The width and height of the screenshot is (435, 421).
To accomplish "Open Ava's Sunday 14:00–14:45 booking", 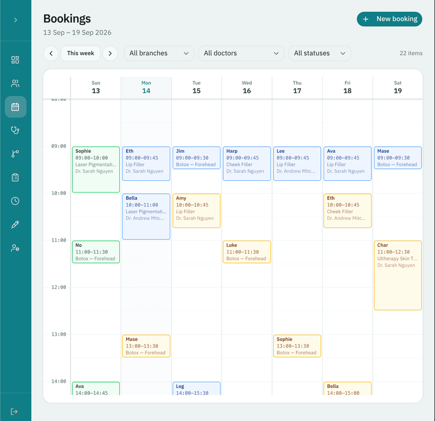I will (x=96, y=388).
